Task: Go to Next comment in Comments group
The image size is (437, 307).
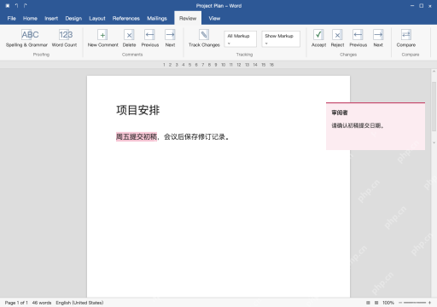Action: point(170,38)
